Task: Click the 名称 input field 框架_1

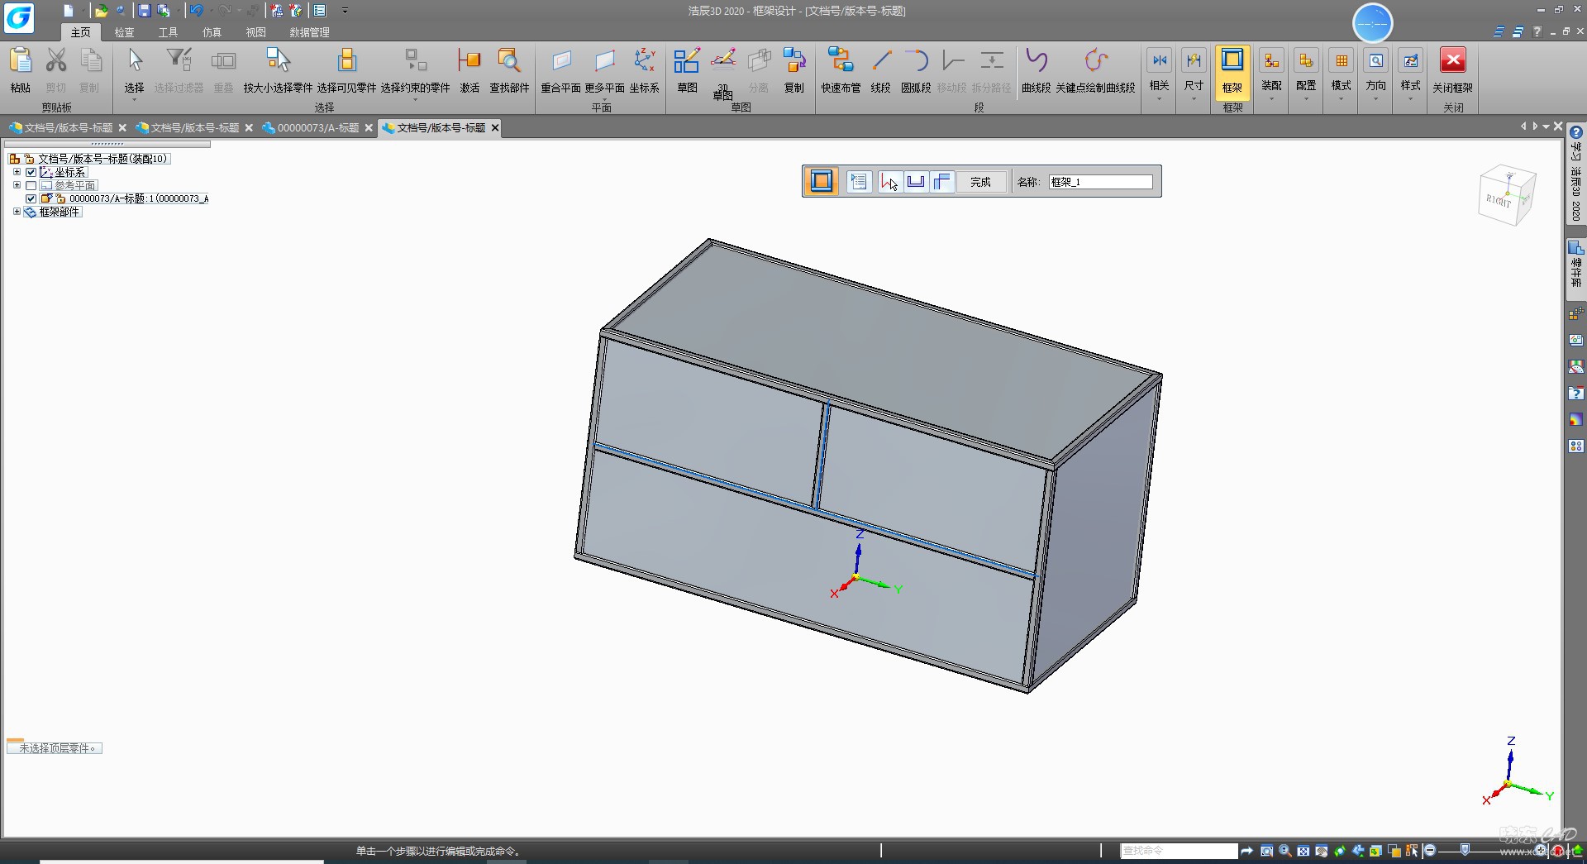Action: pos(1100,182)
